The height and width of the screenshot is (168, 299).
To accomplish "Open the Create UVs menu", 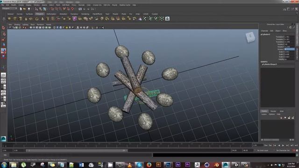I will click(97, 5).
